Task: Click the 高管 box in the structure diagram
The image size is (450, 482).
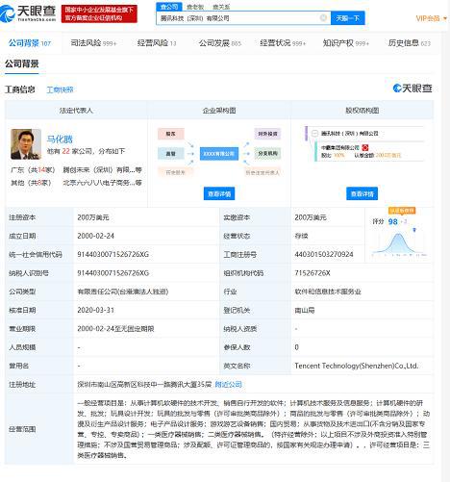Action: point(171,154)
